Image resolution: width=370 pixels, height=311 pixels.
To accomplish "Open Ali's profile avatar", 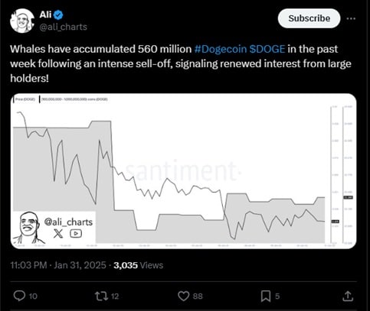I will pyautogui.click(x=22, y=21).
